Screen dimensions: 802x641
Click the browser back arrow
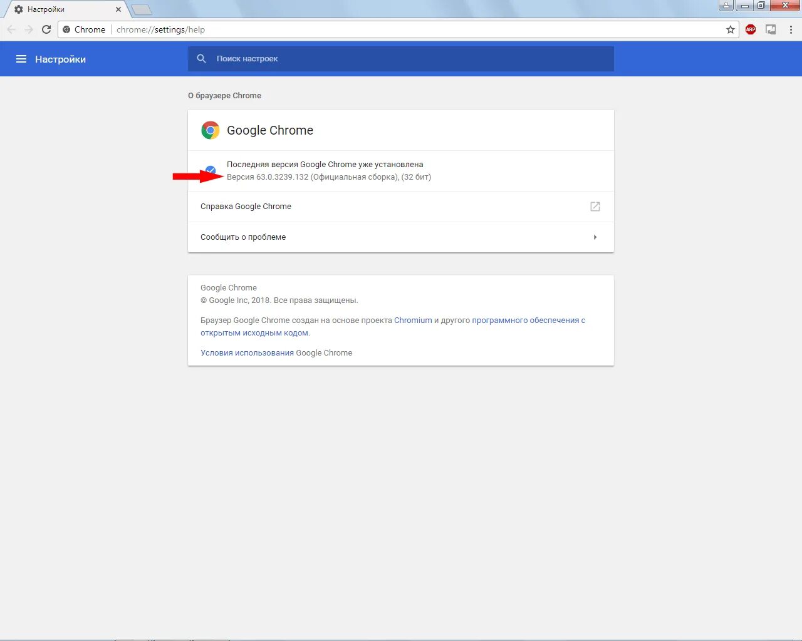click(x=11, y=29)
